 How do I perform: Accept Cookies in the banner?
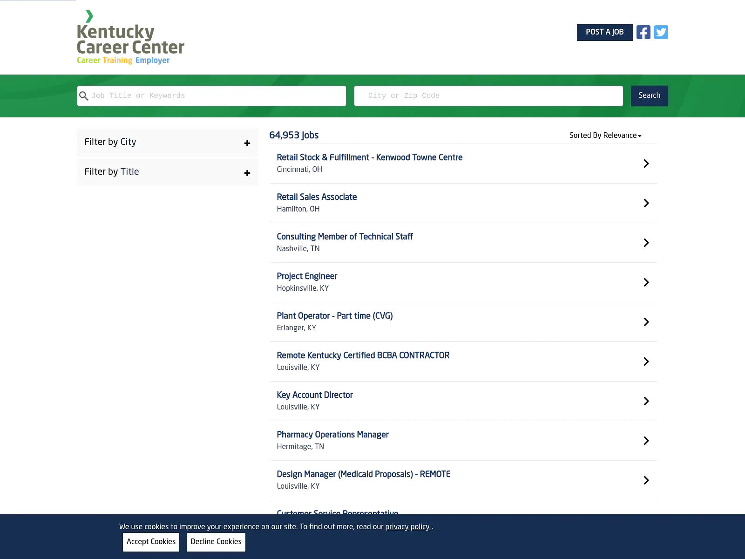pyautogui.click(x=151, y=542)
